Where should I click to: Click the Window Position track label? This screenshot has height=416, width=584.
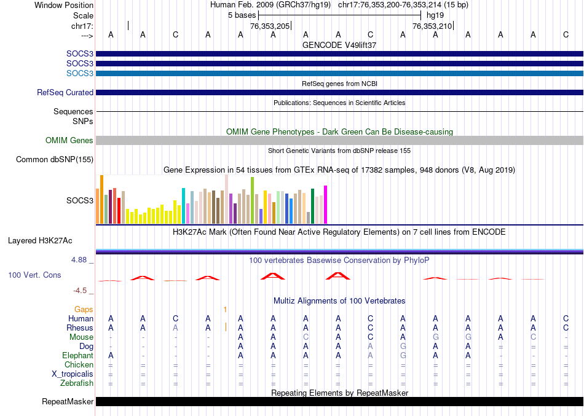(64, 5)
